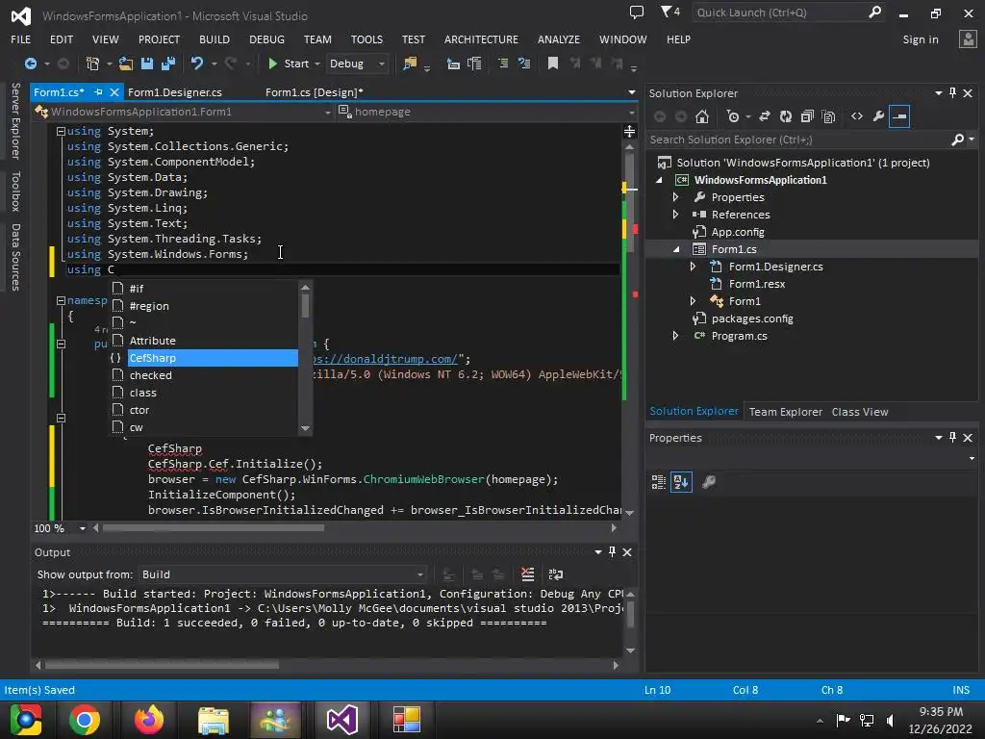985x739 pixels.
Task: Start debugging with the Start button
Action: 289,64
